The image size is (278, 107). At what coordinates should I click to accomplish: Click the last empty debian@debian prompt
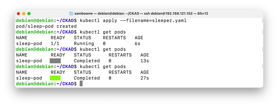(46, 84)
